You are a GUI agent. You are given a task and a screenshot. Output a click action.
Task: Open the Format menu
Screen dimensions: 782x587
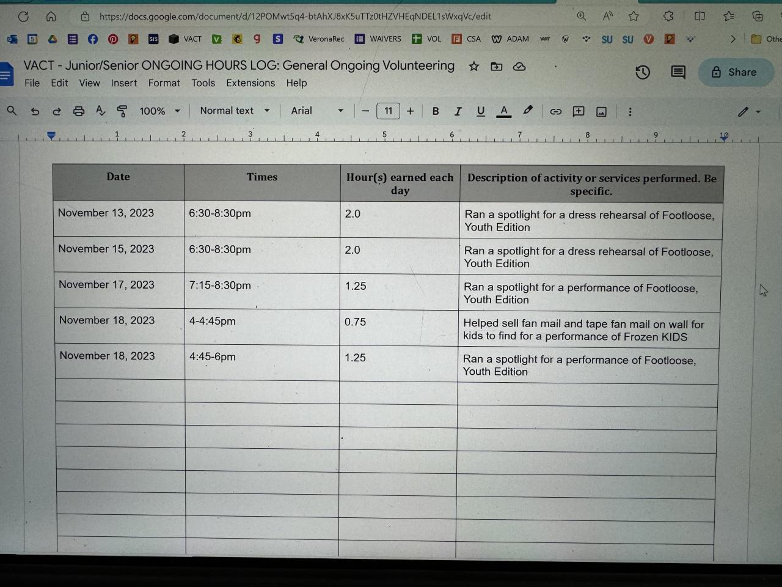pyautogui.click(x=164, y=83)
